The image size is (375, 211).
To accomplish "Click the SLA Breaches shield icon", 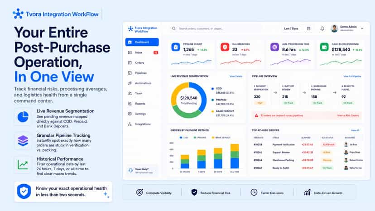I will click(x=225, y=47).
